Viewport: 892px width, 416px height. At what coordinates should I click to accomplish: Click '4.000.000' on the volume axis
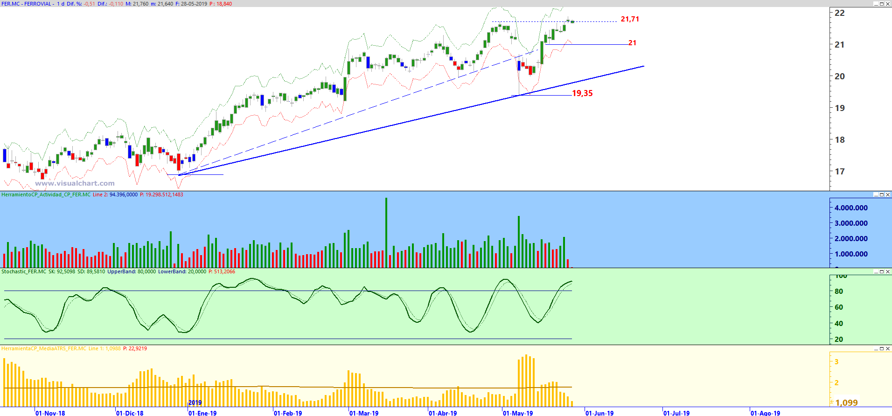(x=851, y=208)
